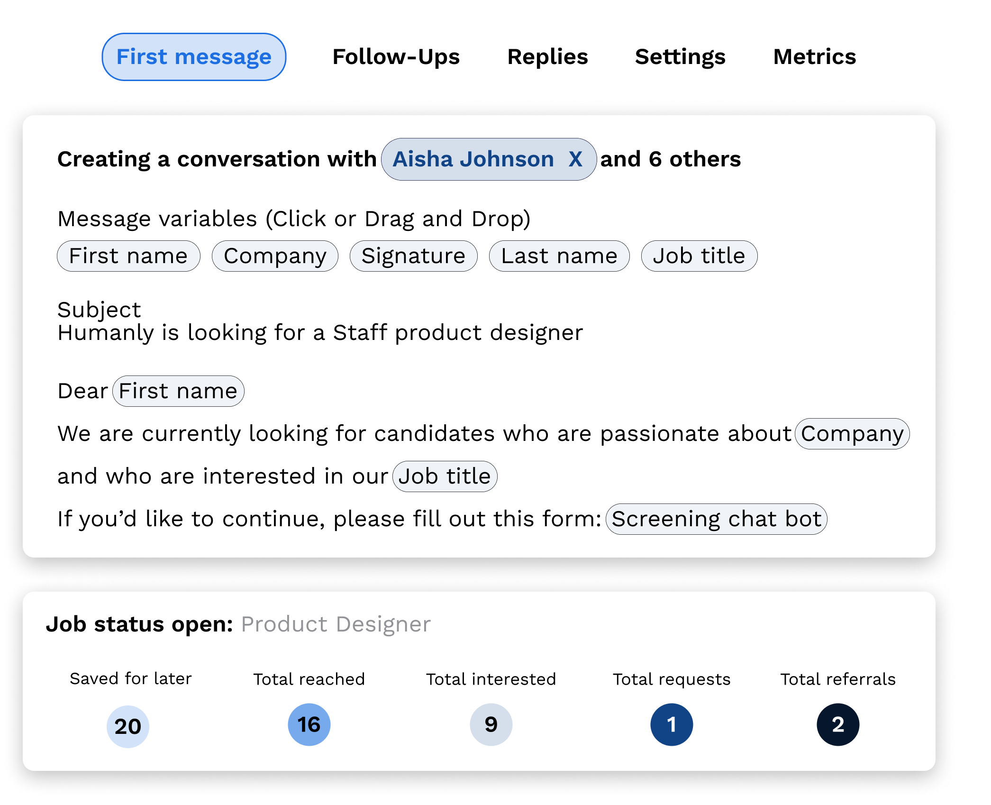Click the Company chip in message body
This screenshot has height=805, width=991.
coord(852,434)
